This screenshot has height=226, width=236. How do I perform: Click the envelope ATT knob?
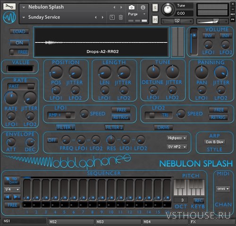click(x=11, y=142)
